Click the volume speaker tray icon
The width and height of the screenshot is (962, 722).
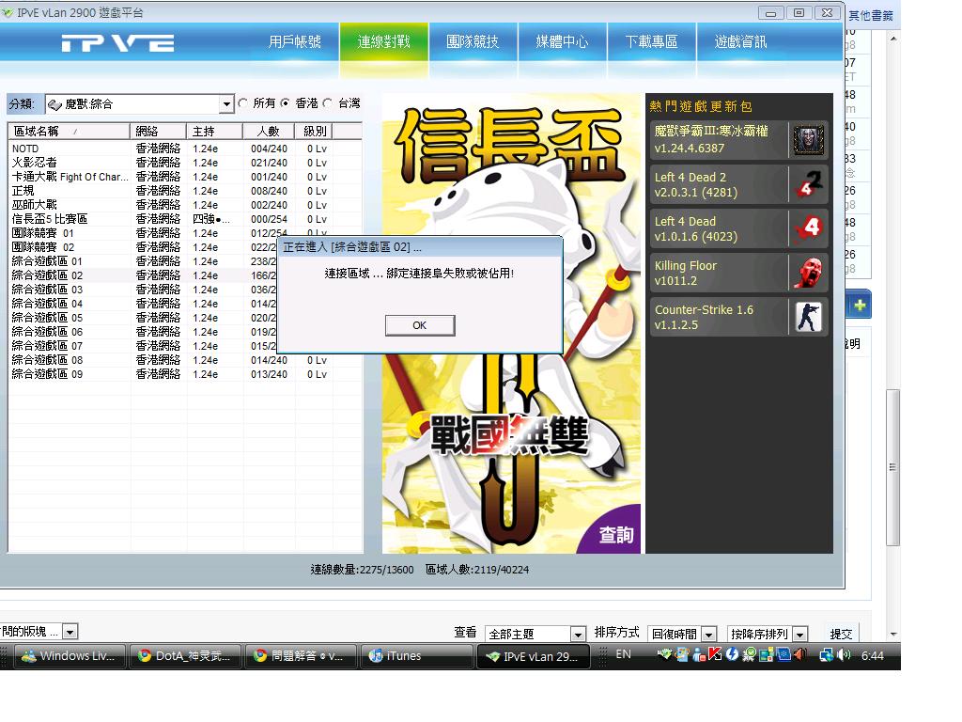tap(843, 655)
